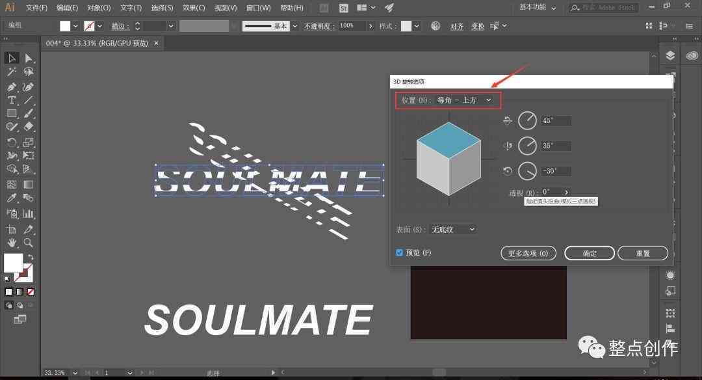
Task: Switch to Draw Behind mode
Action: tap(19, 306)
